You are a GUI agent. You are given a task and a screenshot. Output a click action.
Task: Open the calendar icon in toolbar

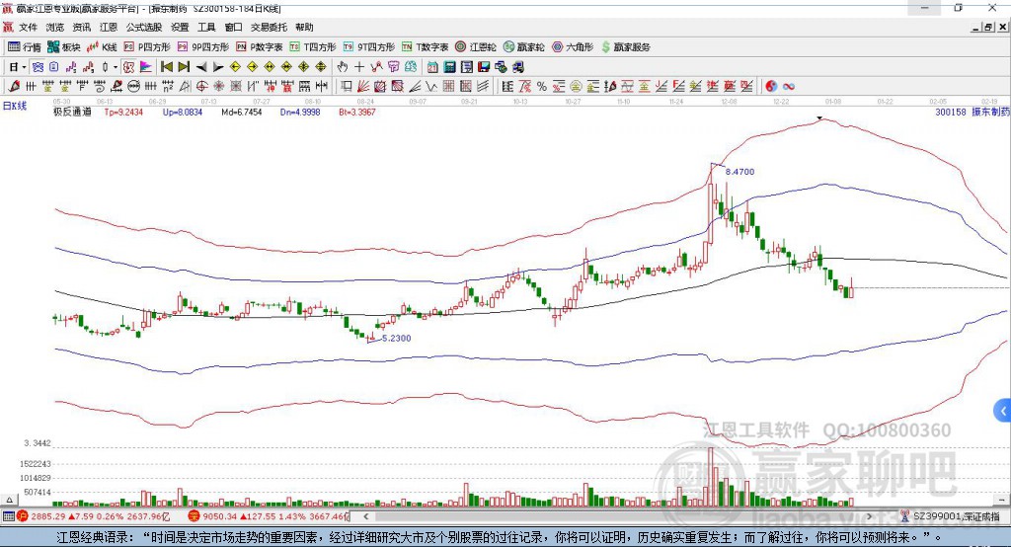(x=432, y=67)
